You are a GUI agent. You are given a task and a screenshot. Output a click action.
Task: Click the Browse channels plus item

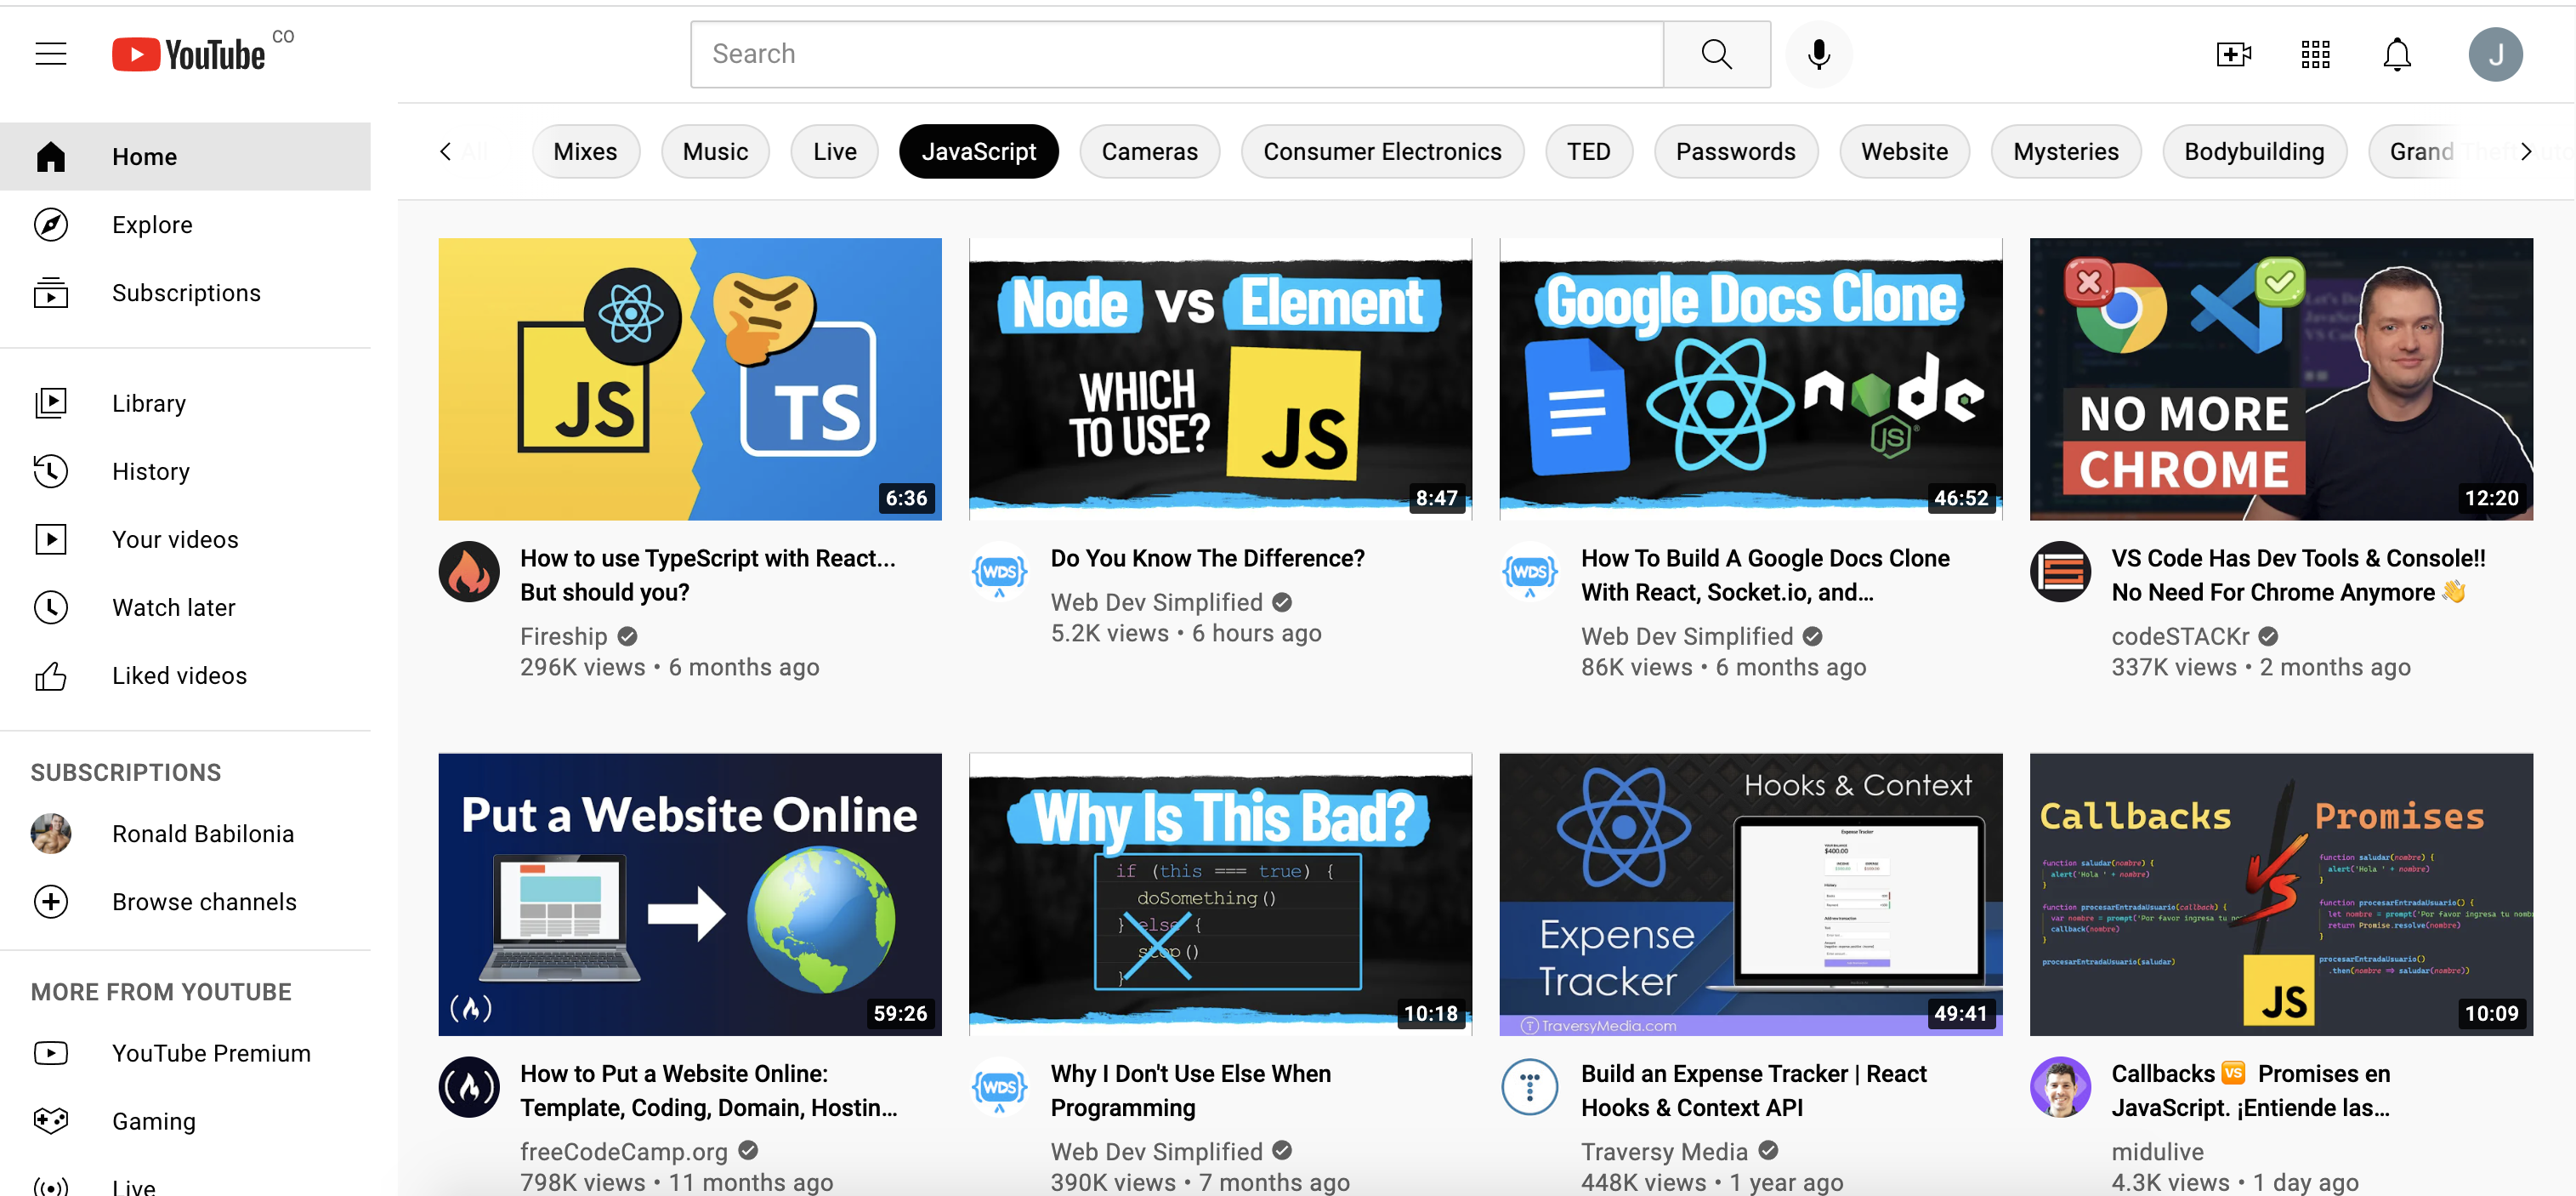pos(203,902)
